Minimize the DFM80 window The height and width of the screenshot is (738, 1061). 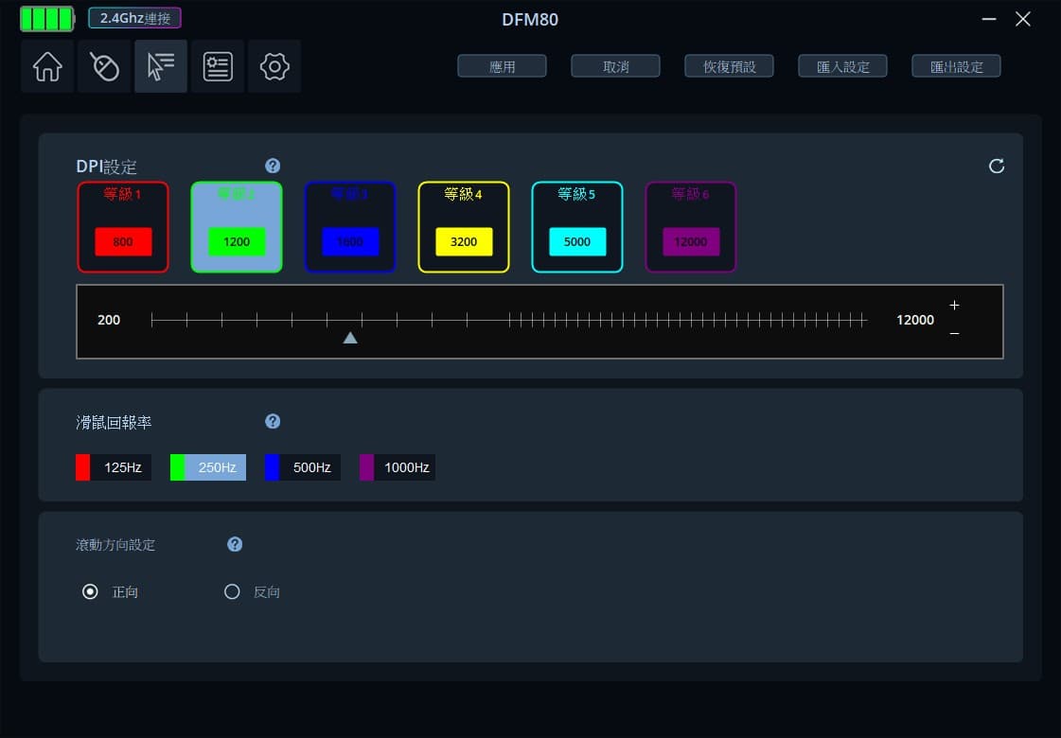coord(989,19)
